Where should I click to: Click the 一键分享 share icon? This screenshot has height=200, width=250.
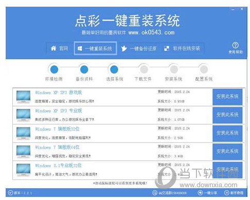coord(200,193)
